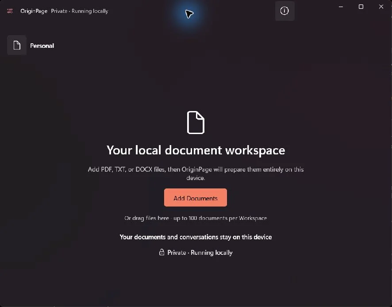Image resolution: width=392 pixels, height=307 pixels.
Task: Minimize the OriginPage window
Action: [341, 7]
